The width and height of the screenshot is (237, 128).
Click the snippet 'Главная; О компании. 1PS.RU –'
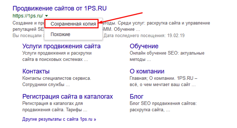(164, 78)
